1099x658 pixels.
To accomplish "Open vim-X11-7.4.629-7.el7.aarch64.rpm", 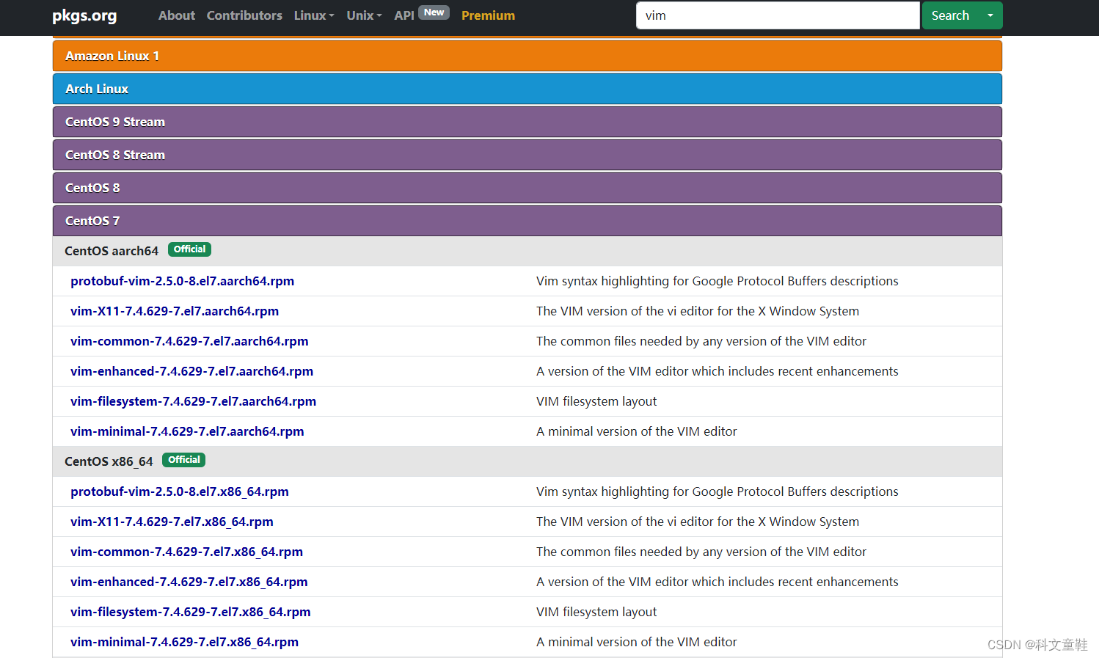I will point(175,311).
